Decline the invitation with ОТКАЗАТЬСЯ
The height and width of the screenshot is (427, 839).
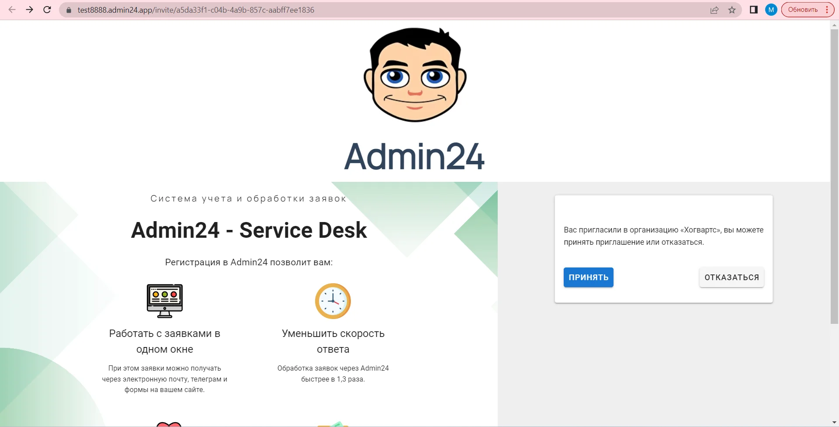click(x=732, y=278)
